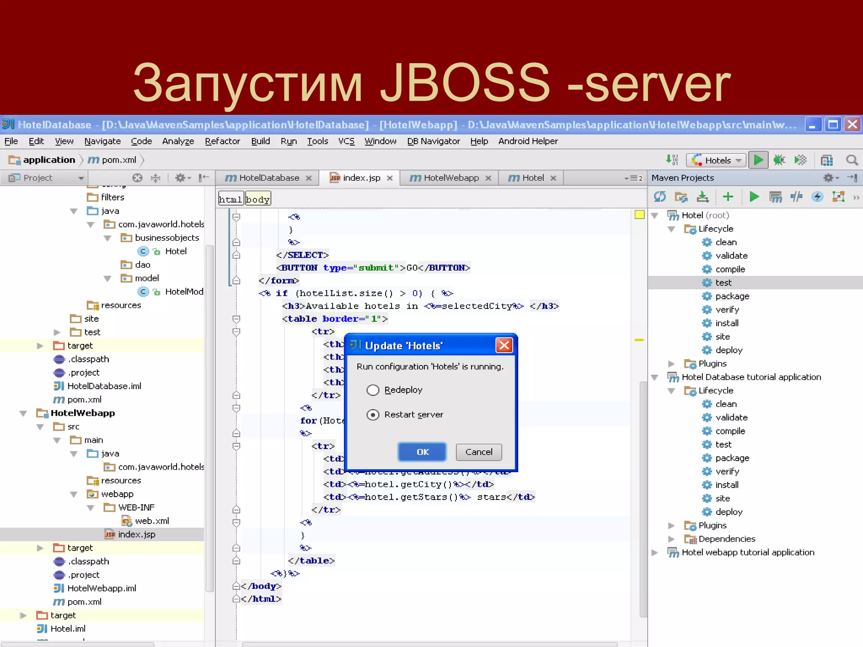Click the editor vertical scrollbar
Viewport: 863px width, 647px height.
coord(643,499)
